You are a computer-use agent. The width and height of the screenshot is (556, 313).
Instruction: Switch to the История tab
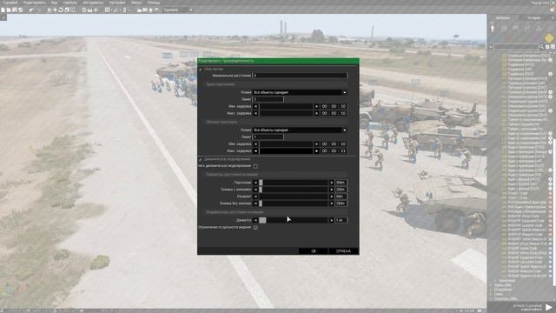tap(533, 17)
